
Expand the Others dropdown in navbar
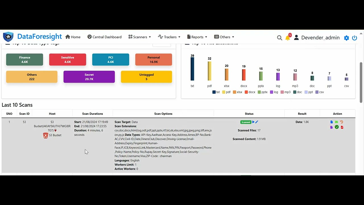pyautogui.click(x=224, y=37)
